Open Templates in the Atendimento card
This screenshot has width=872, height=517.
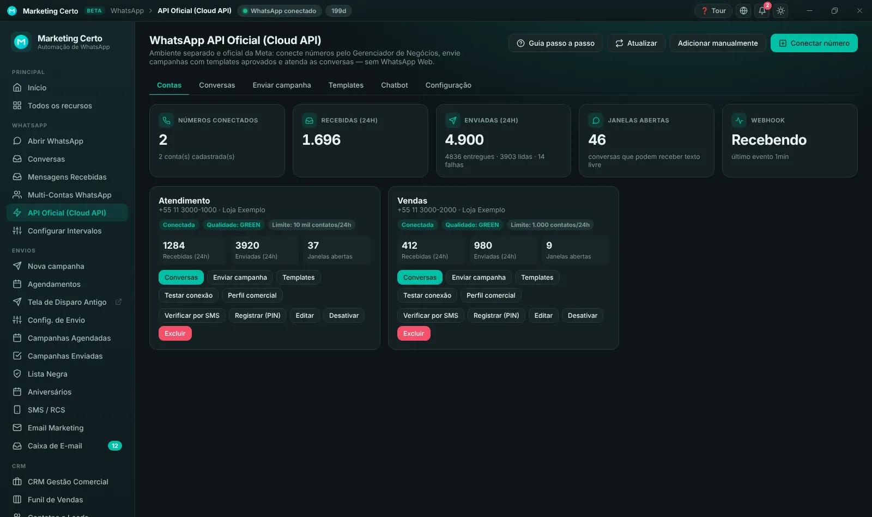click(x=299, y=278)
